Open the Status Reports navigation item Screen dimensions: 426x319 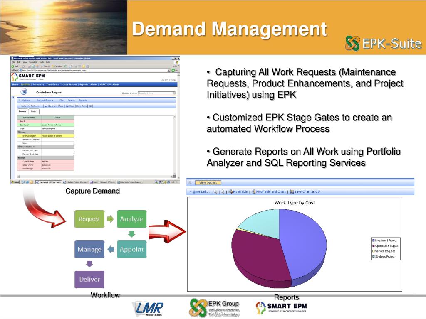pyautogui.click(x=69, y=84)
